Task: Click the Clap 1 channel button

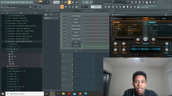Action: 76,19
